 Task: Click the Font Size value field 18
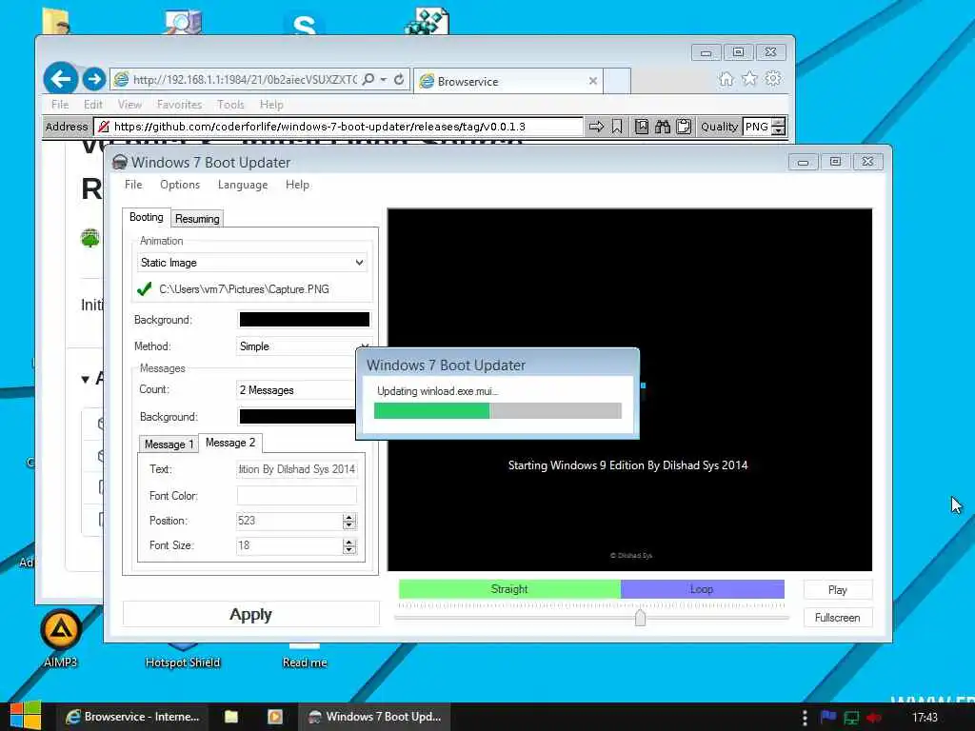point(289,545)
